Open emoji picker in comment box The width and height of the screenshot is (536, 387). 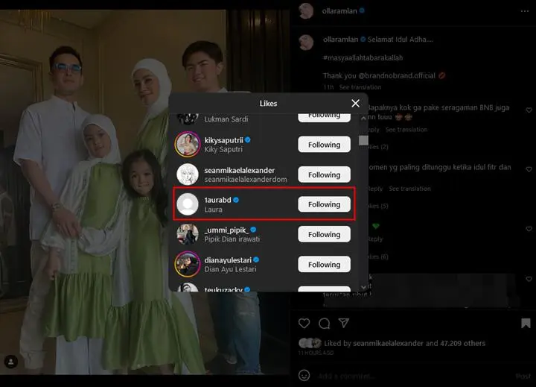click(304, 375)
